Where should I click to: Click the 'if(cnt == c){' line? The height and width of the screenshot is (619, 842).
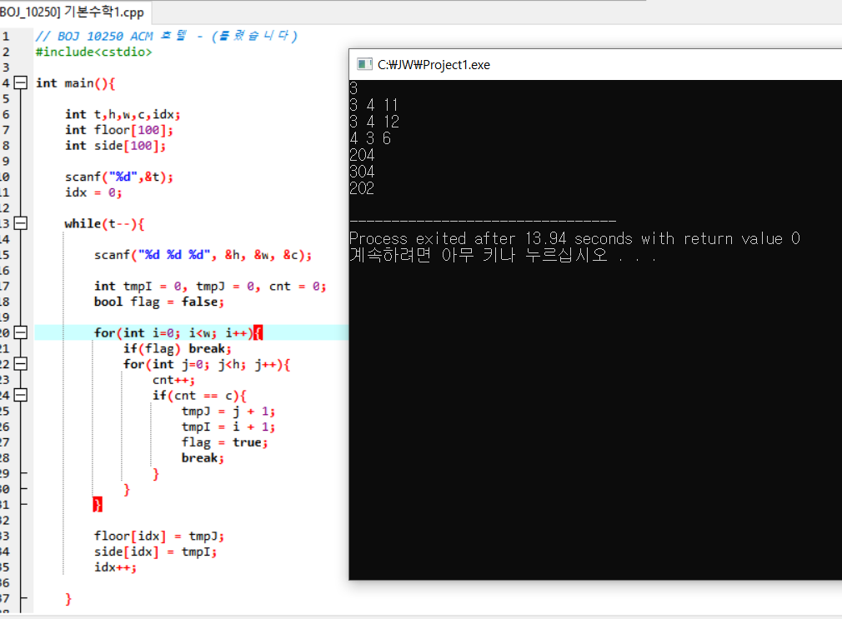tap(199, 396)
